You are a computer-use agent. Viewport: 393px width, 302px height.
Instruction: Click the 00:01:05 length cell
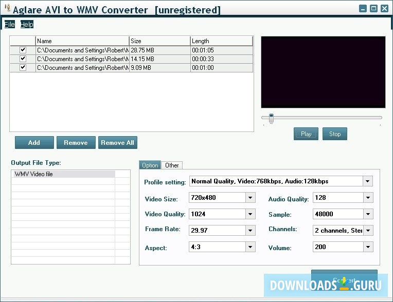(222, 50)
